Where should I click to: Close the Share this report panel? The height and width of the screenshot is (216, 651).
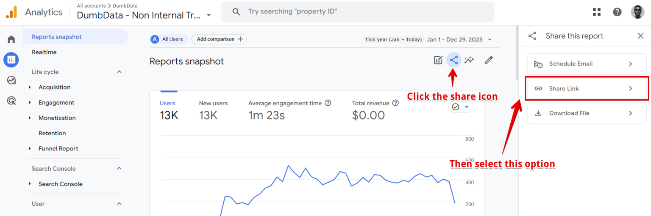[x=640, y=36]
